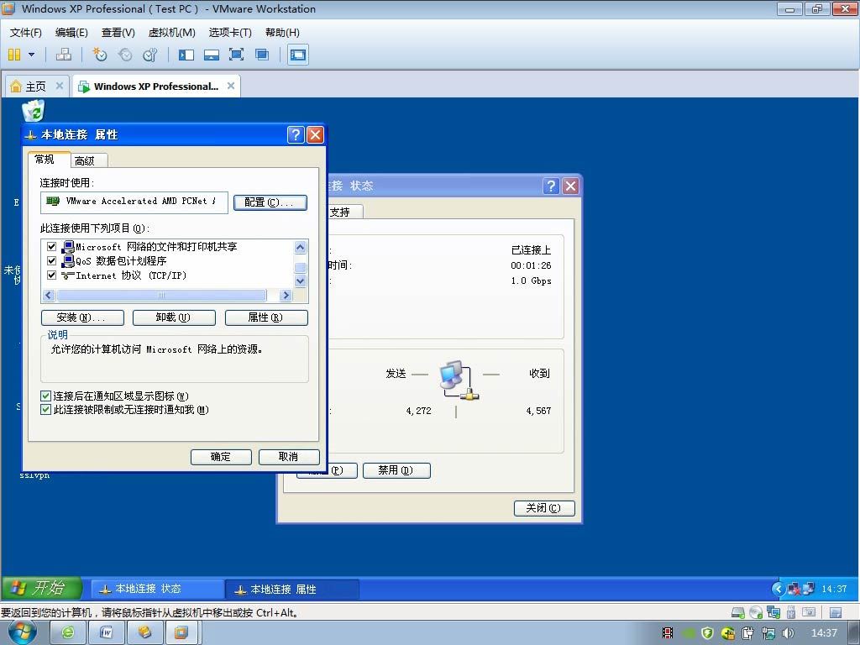Open the snapshot manager icon

(x=149, y=55)
